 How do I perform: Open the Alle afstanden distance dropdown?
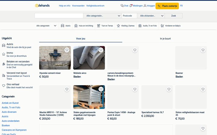151,16
